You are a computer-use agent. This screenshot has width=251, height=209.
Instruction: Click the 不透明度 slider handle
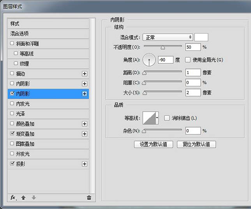(x=163, y=47)
